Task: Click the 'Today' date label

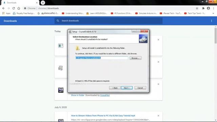Action: pyautogui.click(x=58, y=32)
